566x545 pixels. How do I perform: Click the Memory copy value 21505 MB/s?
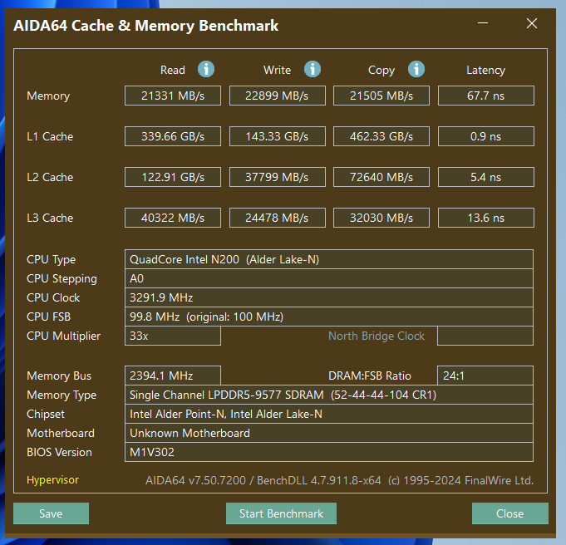[381, 96]
